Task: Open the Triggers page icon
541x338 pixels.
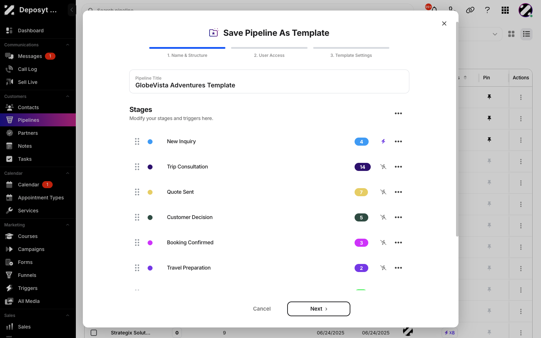Action: tap(9, 288)
